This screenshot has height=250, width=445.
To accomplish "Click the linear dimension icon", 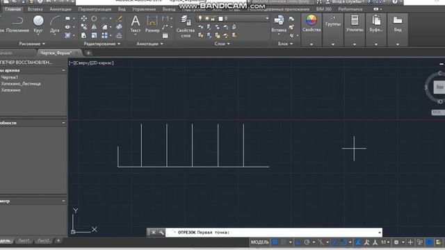I will [165, 19].
